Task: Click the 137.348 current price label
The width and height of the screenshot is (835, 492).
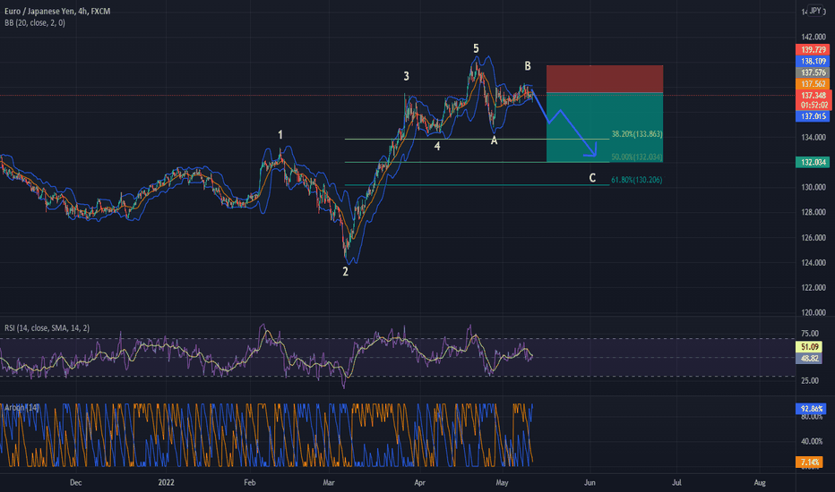Action: point(813,96)
